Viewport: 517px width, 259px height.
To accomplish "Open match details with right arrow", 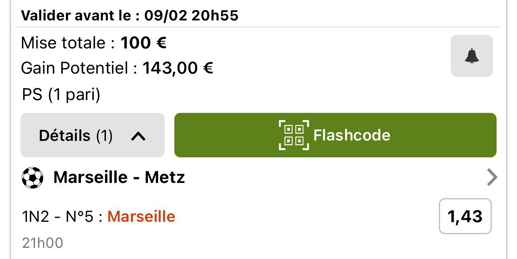I will (491, 177).
